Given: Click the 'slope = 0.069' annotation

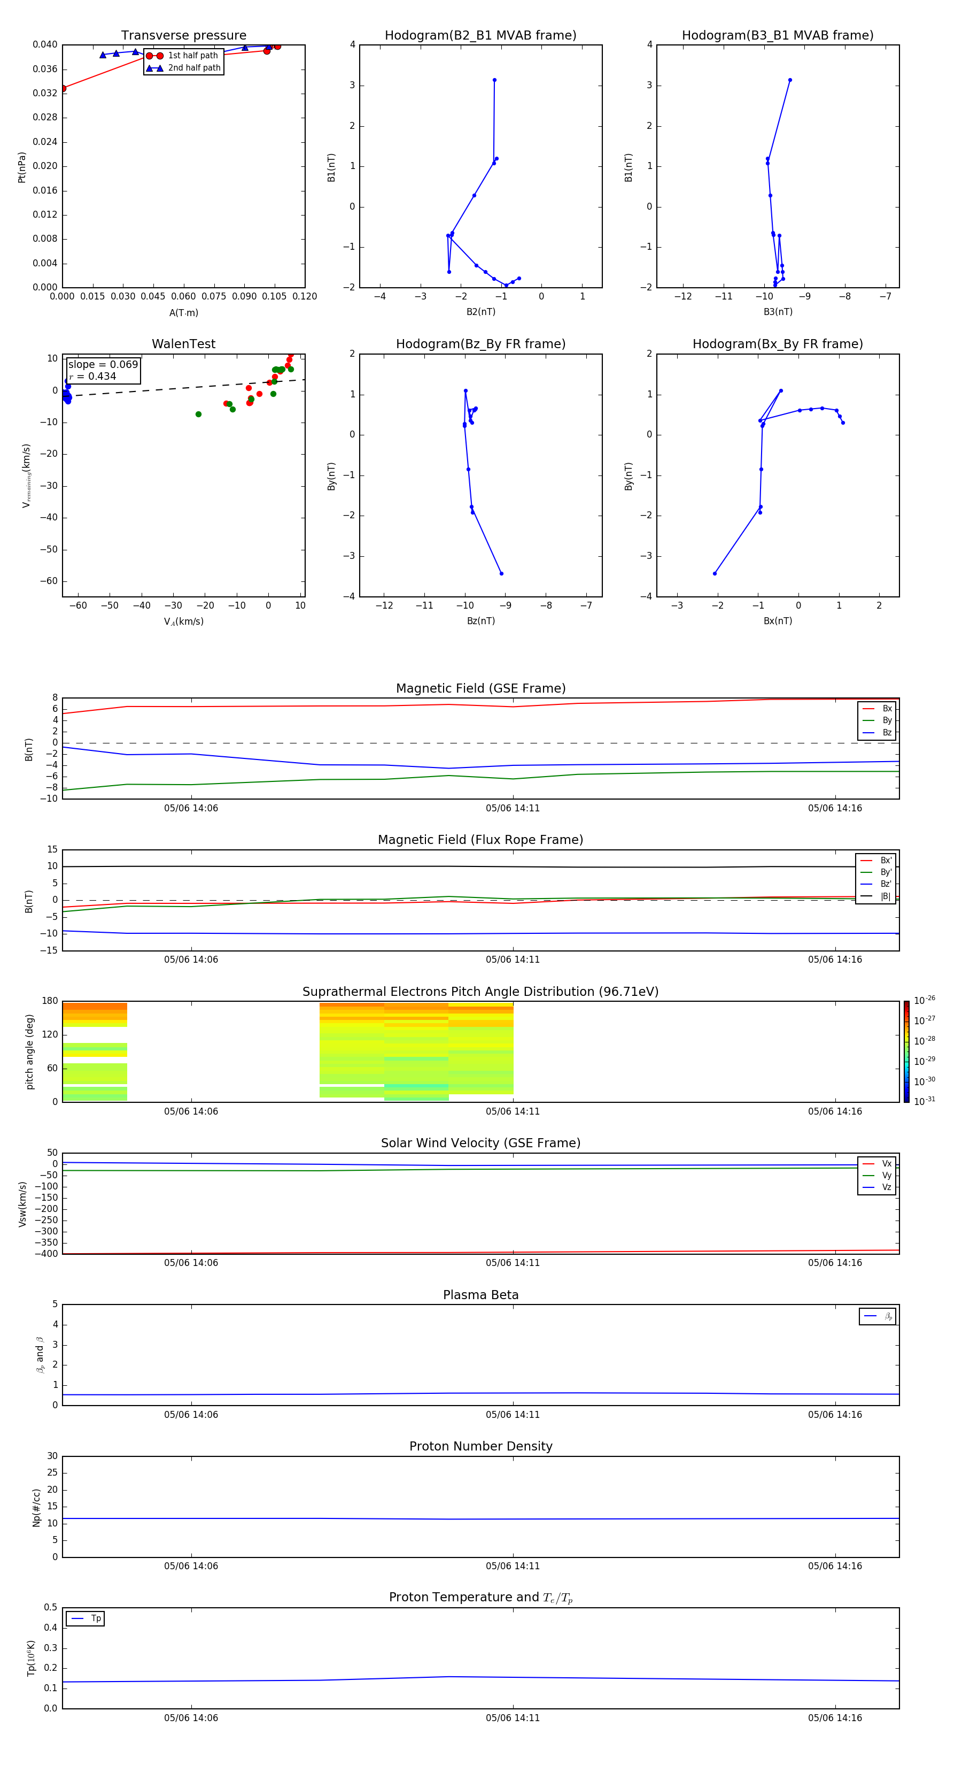Looking at the screenshot, I should click(x=103, y=365).
